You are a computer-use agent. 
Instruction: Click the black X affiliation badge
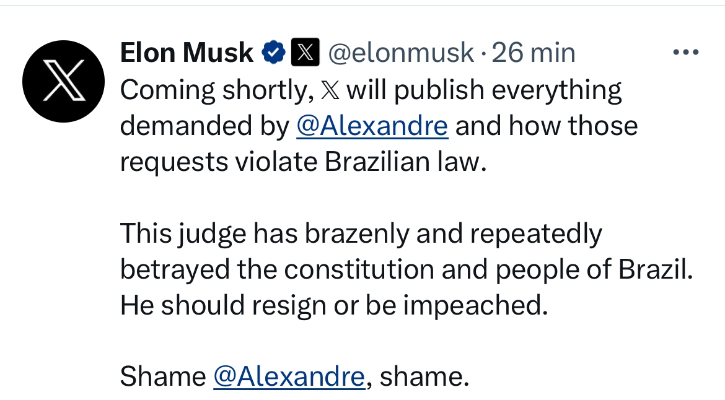tap(305, 52)
